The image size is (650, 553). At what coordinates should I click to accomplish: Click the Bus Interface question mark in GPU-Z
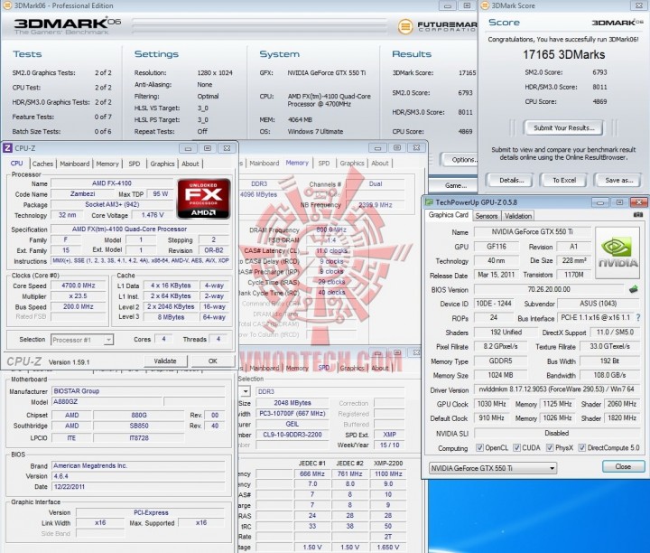point(638,318)
